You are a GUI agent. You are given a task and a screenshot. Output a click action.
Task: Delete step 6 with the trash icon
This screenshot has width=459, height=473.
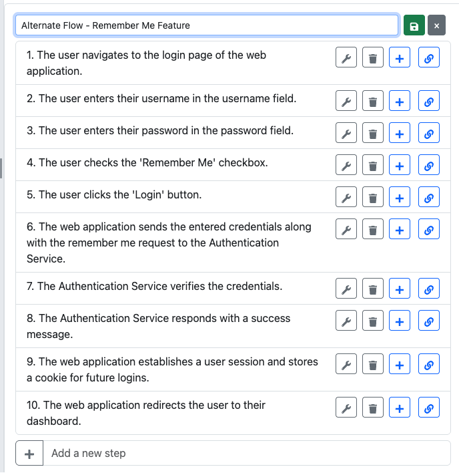pos(372,230)
